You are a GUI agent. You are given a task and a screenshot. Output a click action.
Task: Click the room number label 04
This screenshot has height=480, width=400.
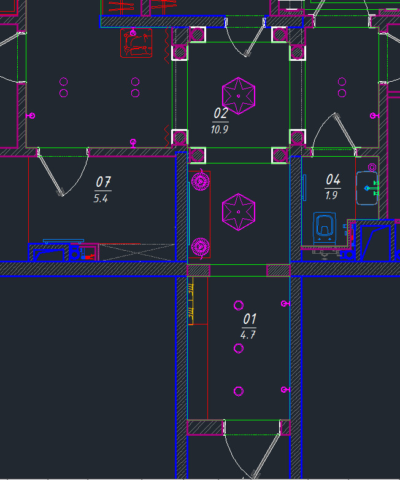click(333, 179)
